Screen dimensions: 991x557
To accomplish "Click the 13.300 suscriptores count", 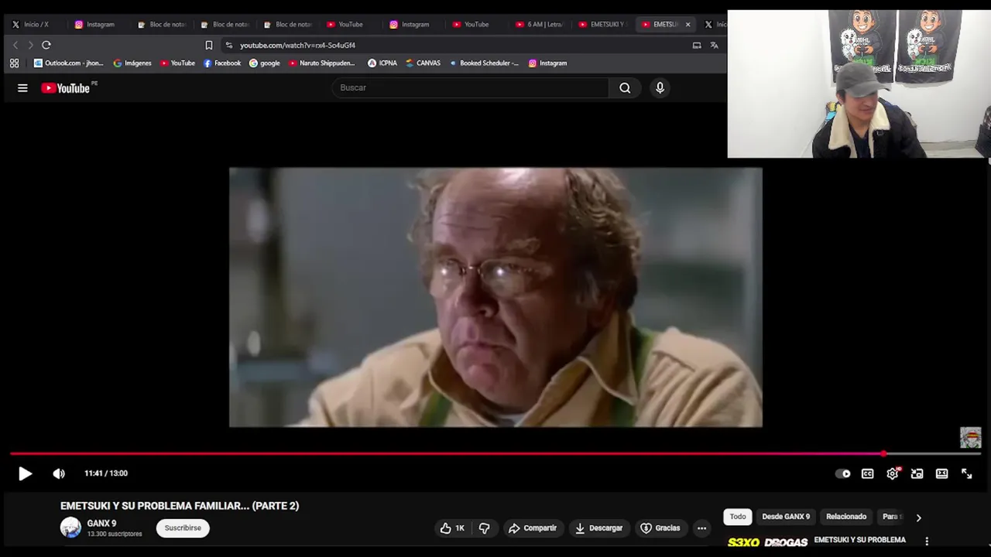I will coord(115,534).
